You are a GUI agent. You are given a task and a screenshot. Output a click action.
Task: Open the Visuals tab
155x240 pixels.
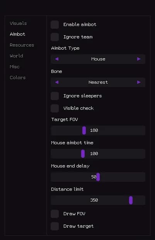click(x=18, y=23)
